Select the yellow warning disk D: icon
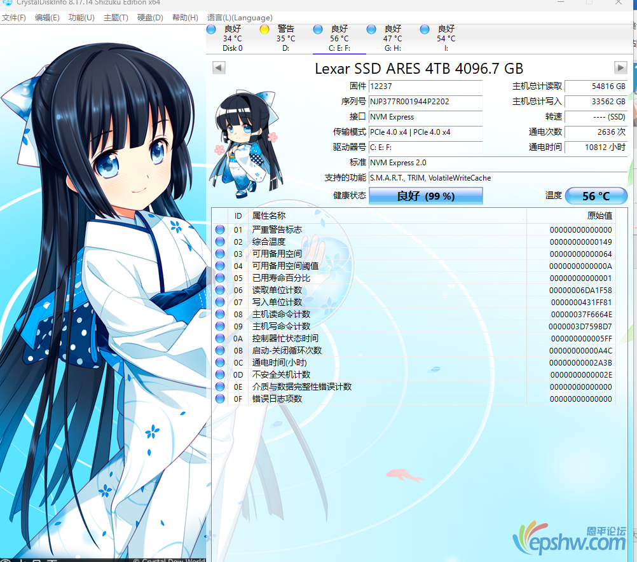Image resolution: width=637 pixels, height=562 pixels. 264,29
